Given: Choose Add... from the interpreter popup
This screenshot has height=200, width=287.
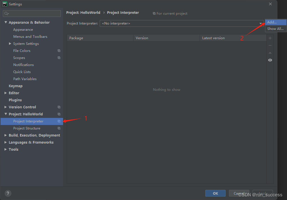Looking at the screenshot, I should (276, 22).
